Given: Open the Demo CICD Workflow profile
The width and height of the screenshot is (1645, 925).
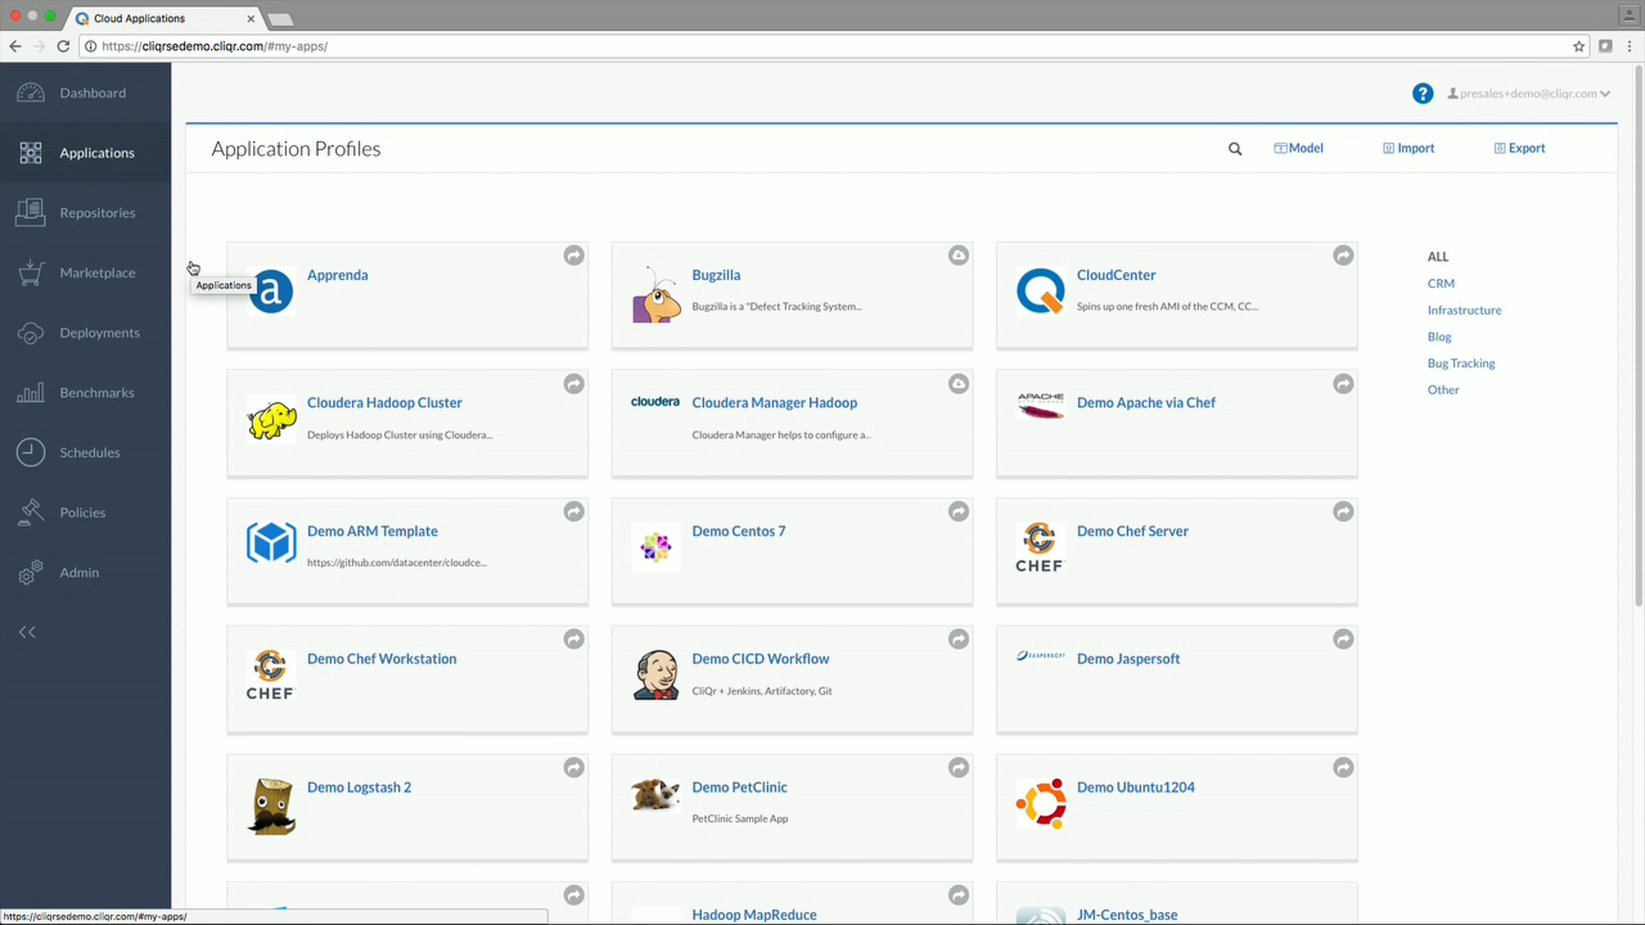Looking at the screenshot, I should tap(760, 658).
